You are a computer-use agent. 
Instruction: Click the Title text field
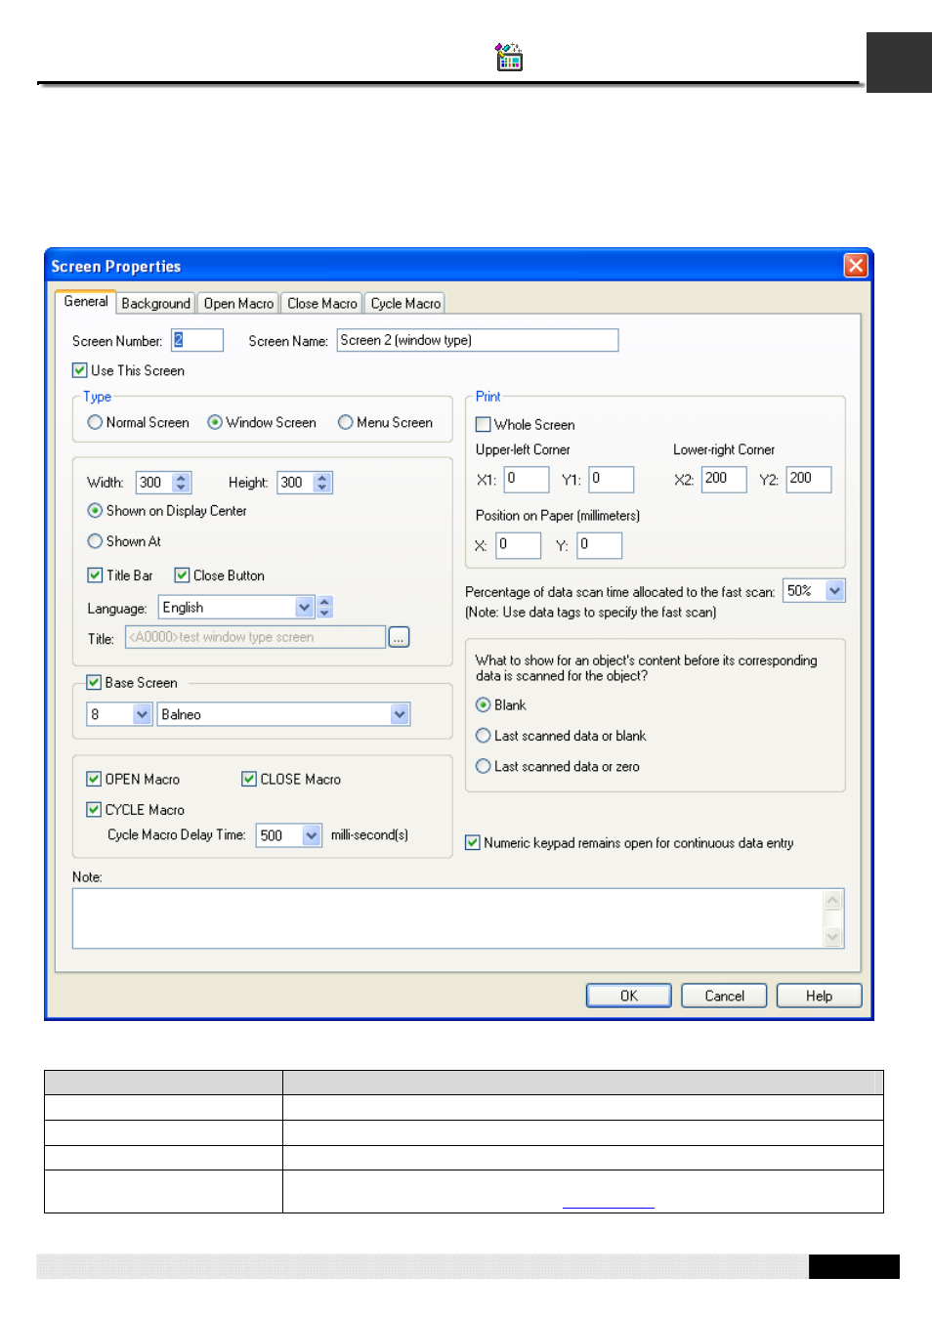(x=255, y=637)
